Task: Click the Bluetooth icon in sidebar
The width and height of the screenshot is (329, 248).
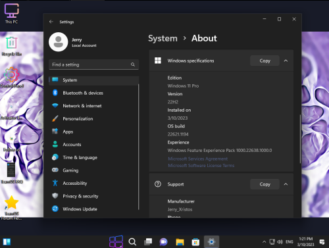Action: coord(55,93)
